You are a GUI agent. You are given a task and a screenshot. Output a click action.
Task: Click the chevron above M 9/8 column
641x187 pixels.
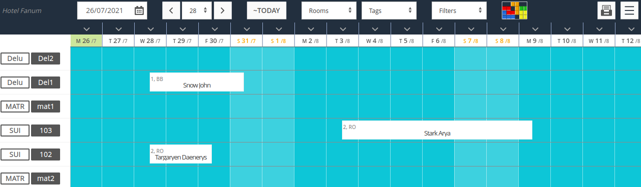pos(535,28)
